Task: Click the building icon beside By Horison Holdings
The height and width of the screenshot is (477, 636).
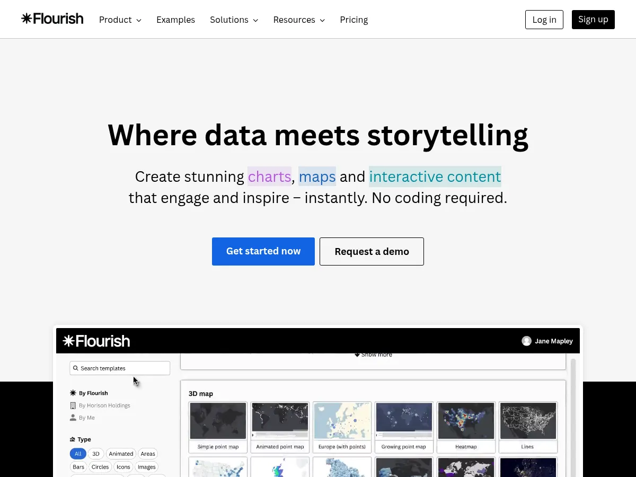Action: click(x=73, y=405)
